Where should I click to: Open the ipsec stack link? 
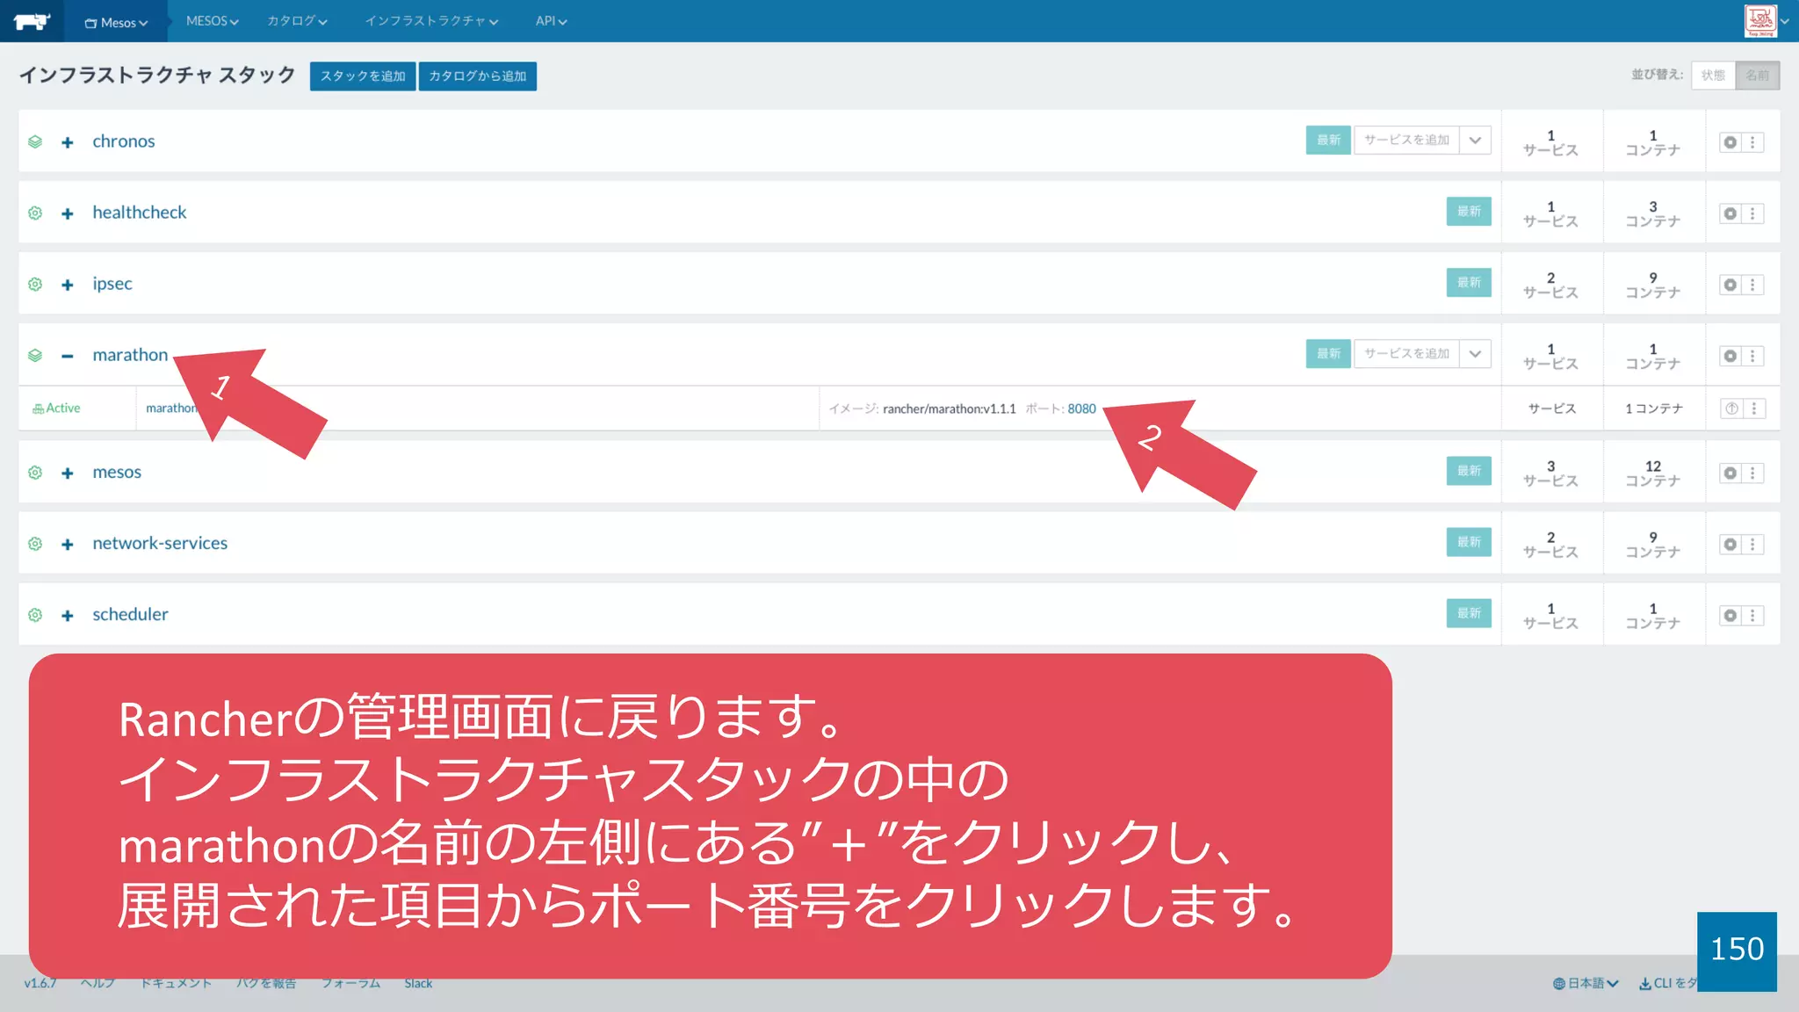(112, 284)
